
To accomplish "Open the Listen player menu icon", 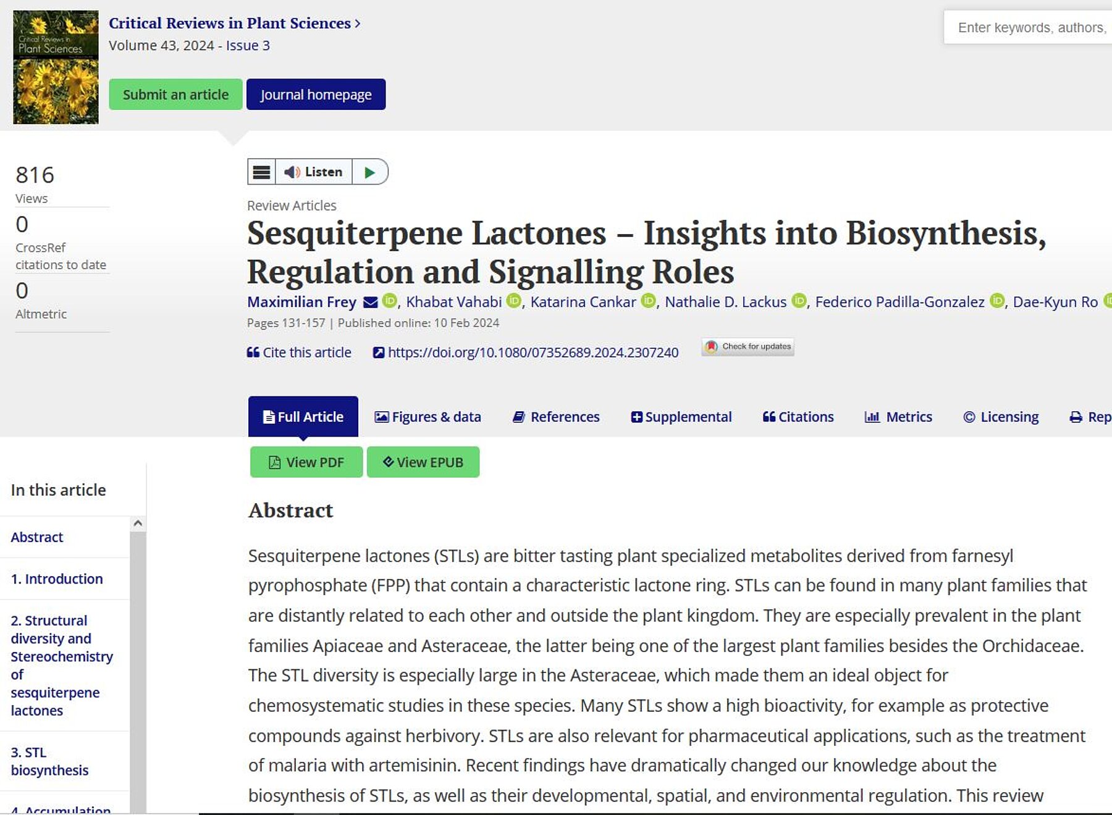I will coord(261,172).
